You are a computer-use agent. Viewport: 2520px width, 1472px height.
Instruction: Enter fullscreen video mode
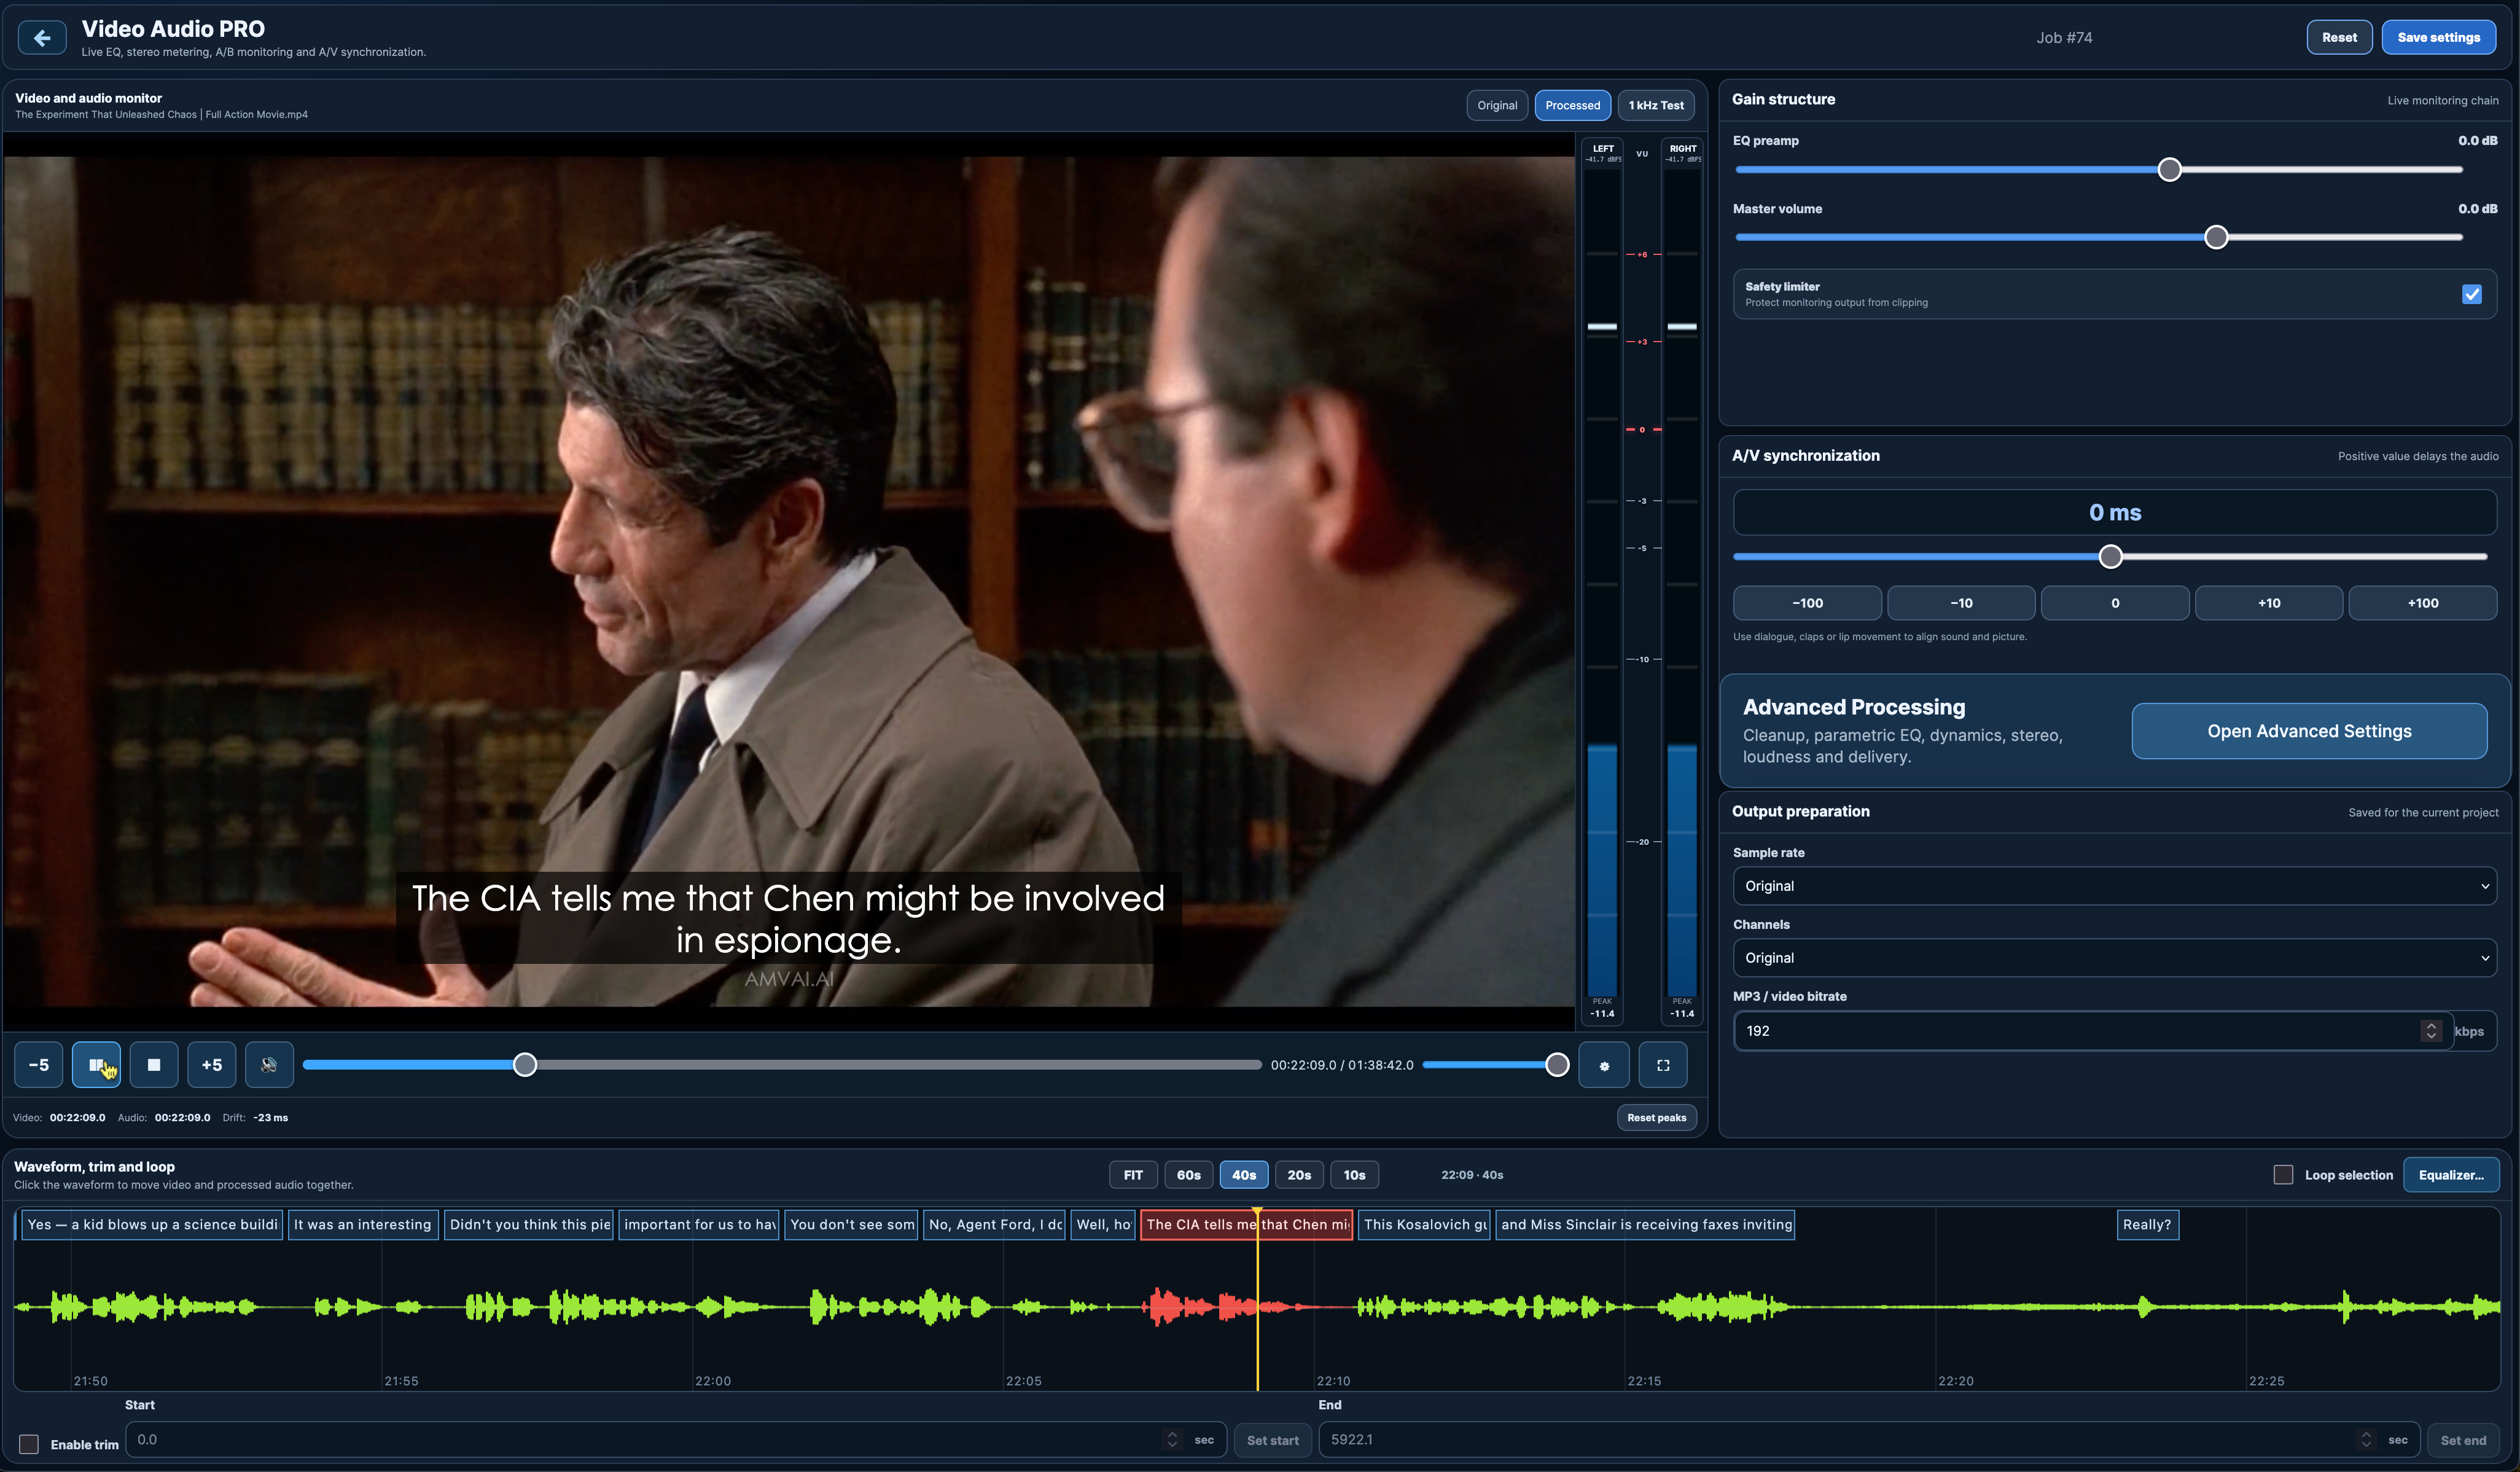click(1663, 1065)
